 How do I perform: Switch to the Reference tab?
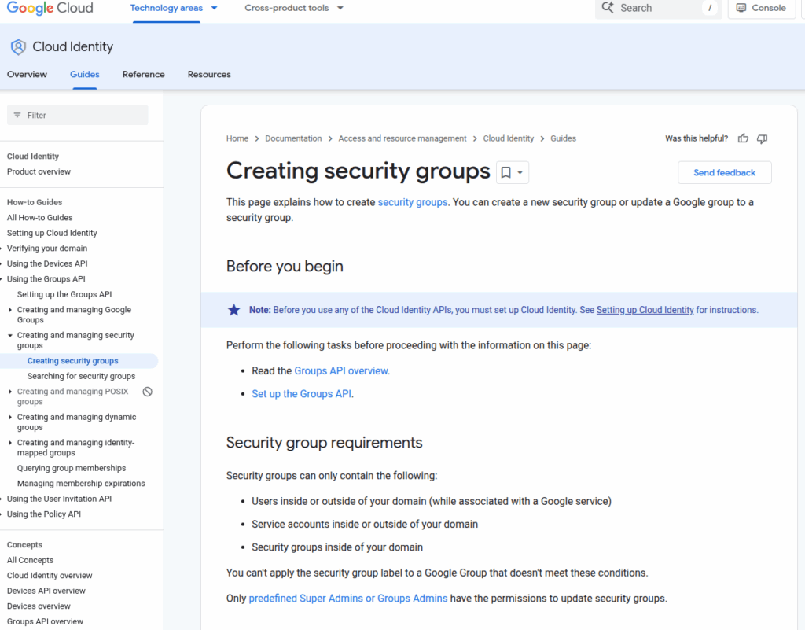(143, 75)
